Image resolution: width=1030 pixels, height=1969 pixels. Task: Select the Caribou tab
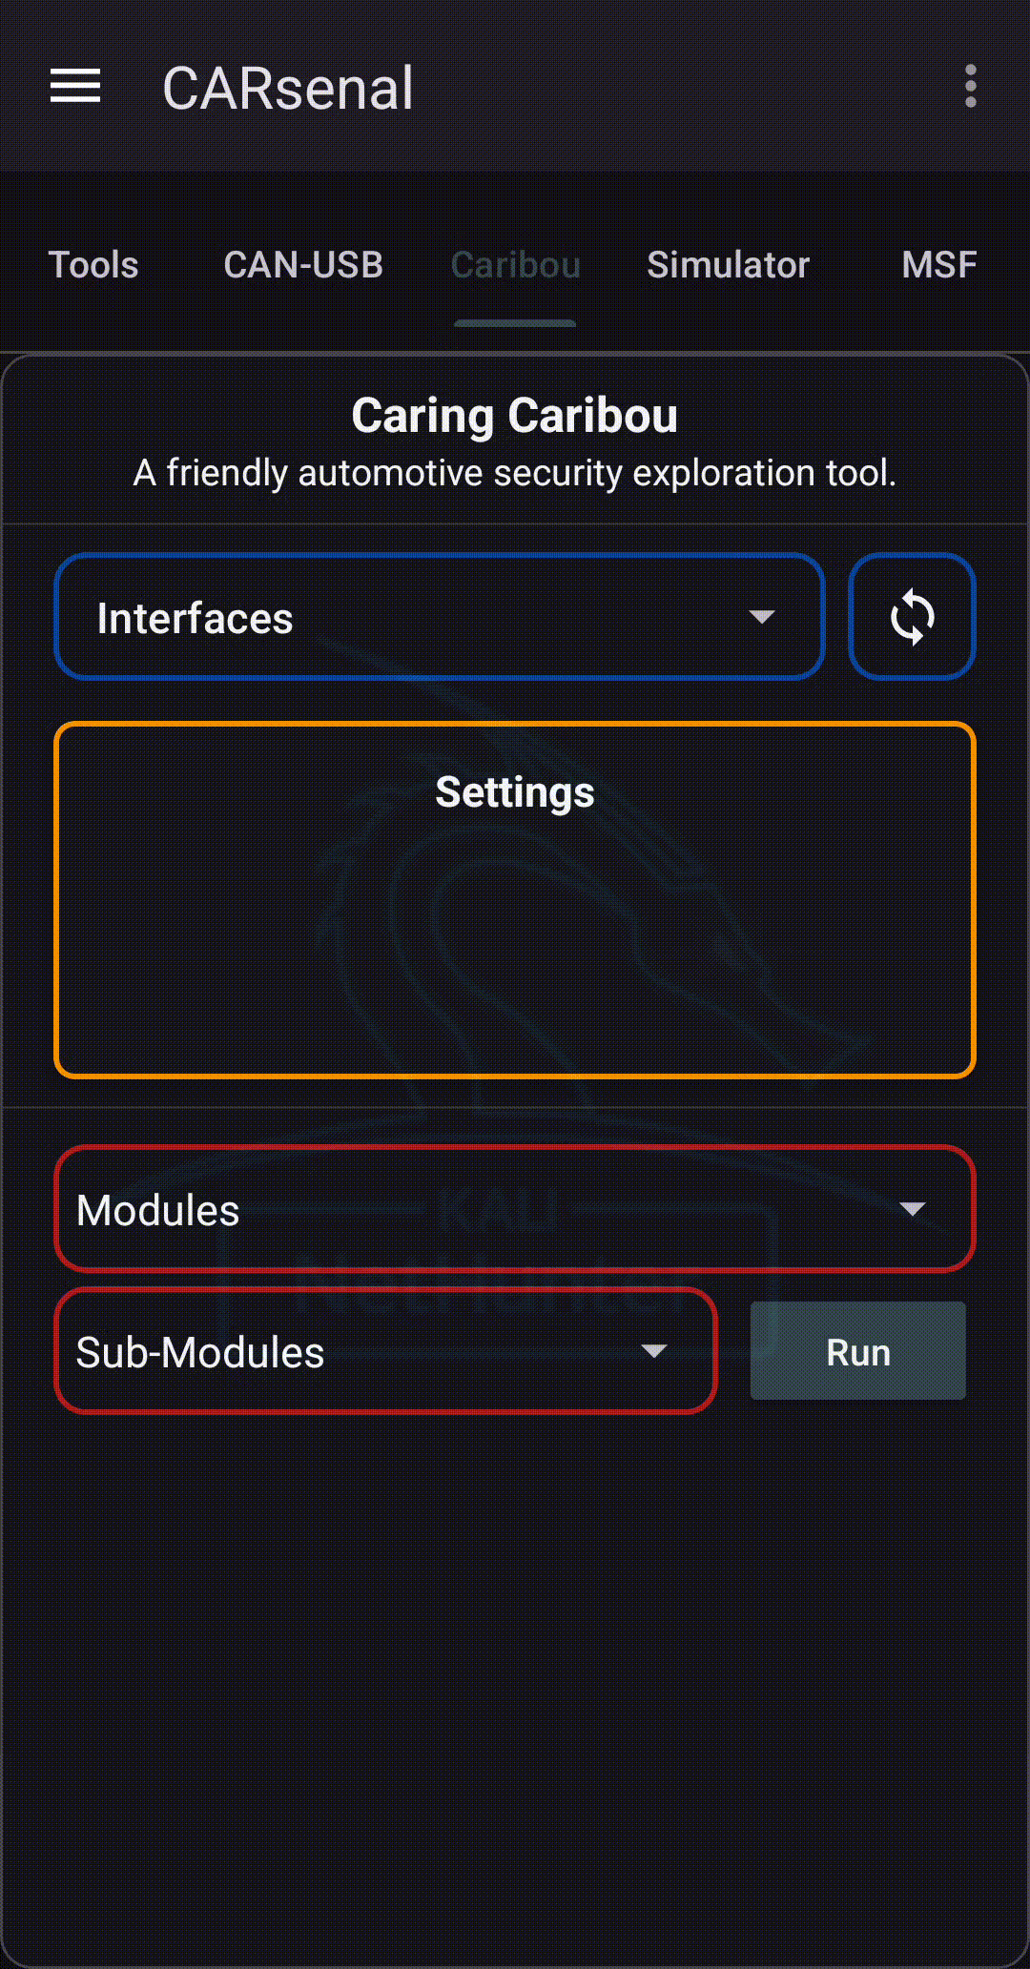pyautogui.click(x=515, y=265)
